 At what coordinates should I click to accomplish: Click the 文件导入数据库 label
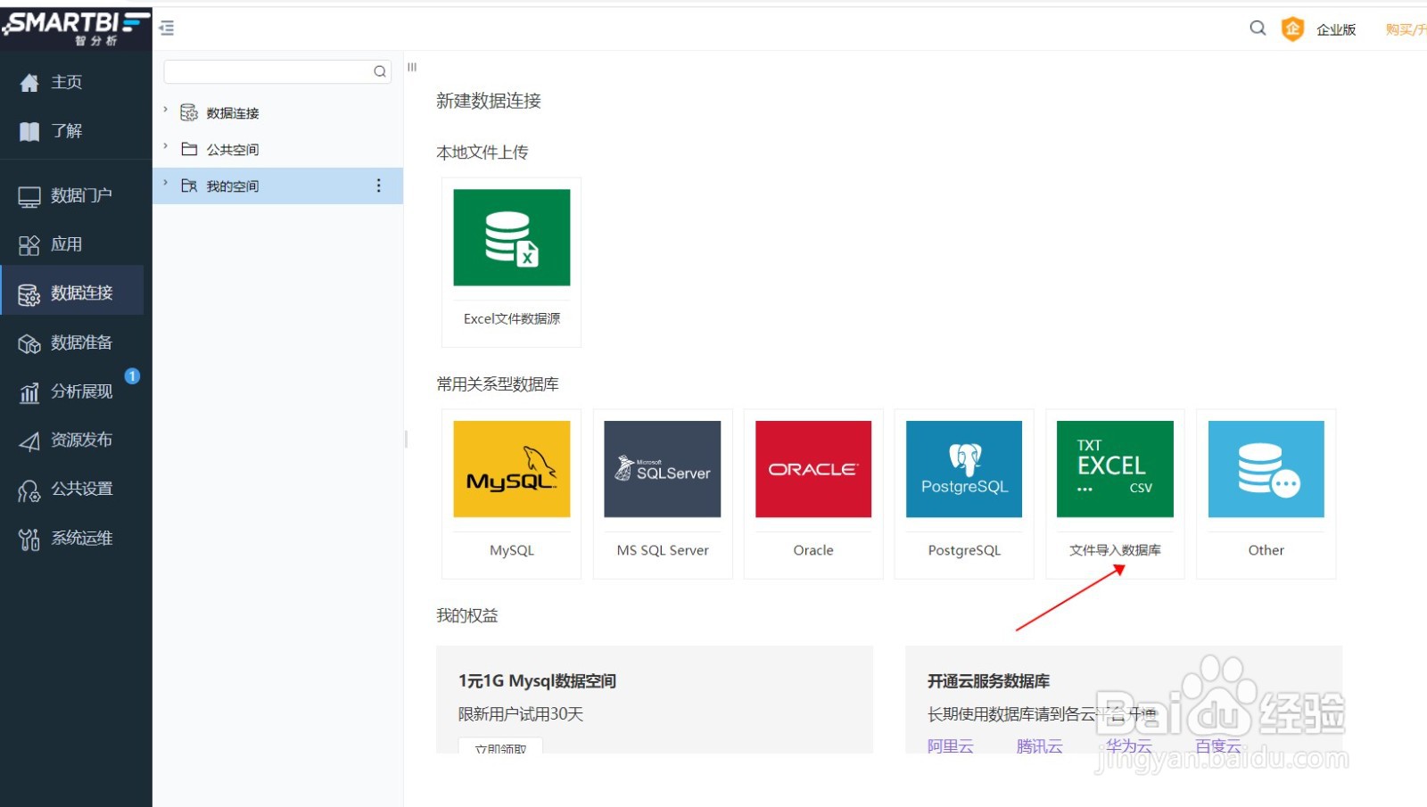click(1115, 550)
